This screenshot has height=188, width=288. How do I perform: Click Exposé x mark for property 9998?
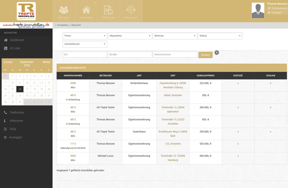pos(238,83)
